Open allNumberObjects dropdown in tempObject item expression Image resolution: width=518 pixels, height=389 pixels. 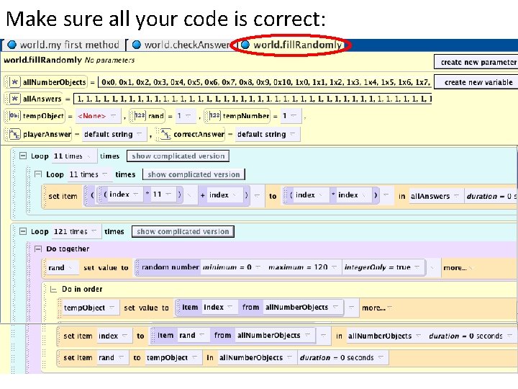[x=302, y=307]
